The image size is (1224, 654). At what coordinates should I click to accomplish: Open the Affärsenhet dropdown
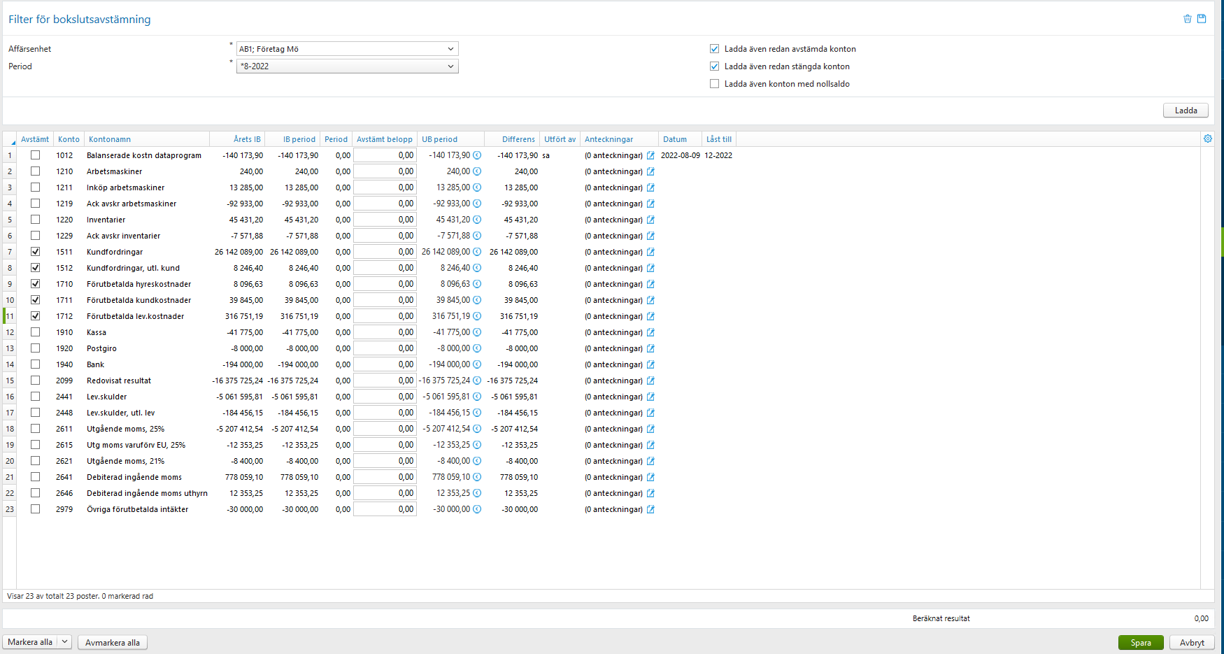452,48
